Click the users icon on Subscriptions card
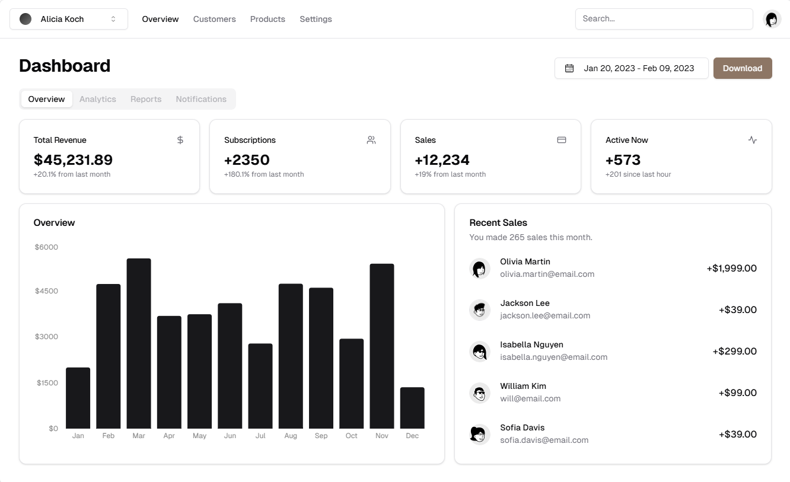The width and height of the screenshot is (790, 482). (371, 140)
